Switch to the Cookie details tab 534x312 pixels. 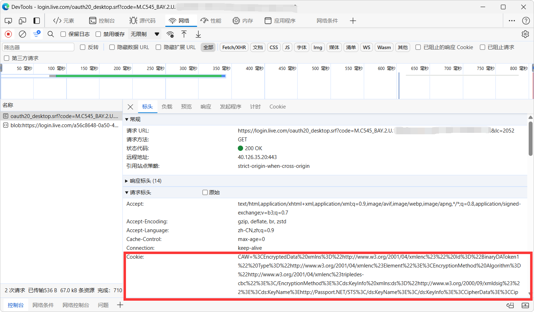point(277,107)
